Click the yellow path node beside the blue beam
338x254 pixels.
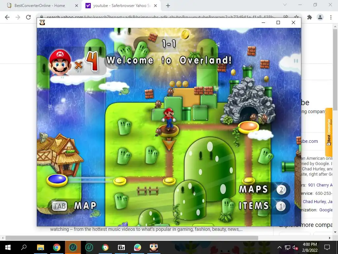click(119, 181)
